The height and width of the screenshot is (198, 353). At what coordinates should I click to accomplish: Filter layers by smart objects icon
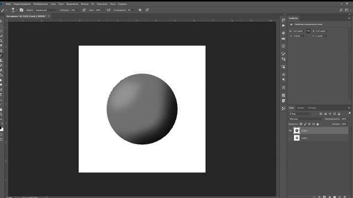click(339, 114)
